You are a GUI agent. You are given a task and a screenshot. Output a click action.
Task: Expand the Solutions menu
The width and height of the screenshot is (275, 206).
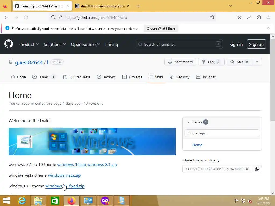point(55,45)
